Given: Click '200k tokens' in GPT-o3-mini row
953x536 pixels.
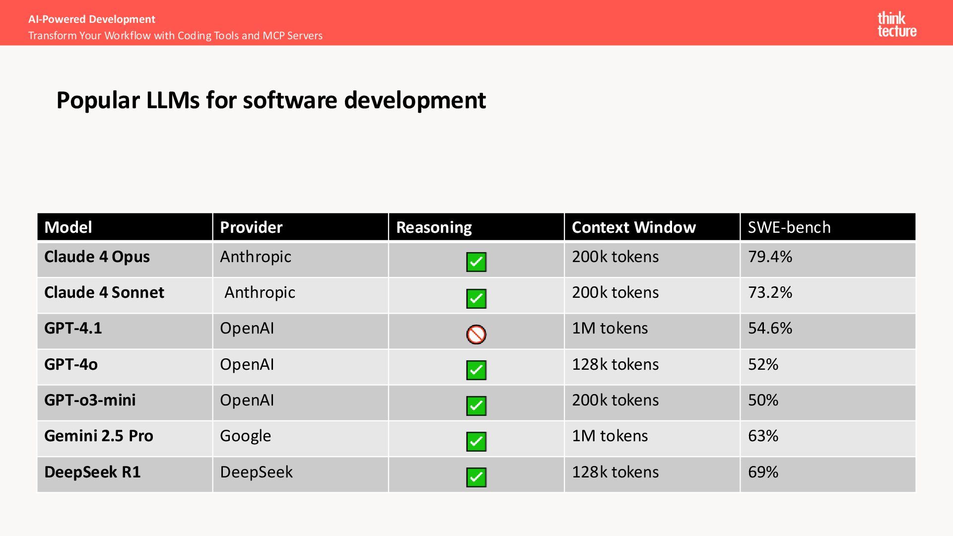Looking at the screenshot, I should pyautogui.click(x=615, y=400).
